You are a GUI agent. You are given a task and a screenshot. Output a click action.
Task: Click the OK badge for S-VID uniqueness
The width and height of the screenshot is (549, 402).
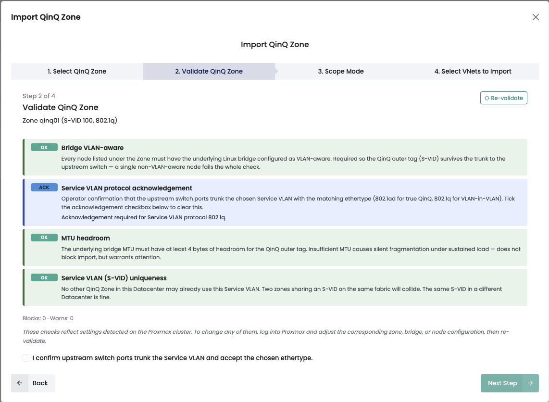pos(44,277)
